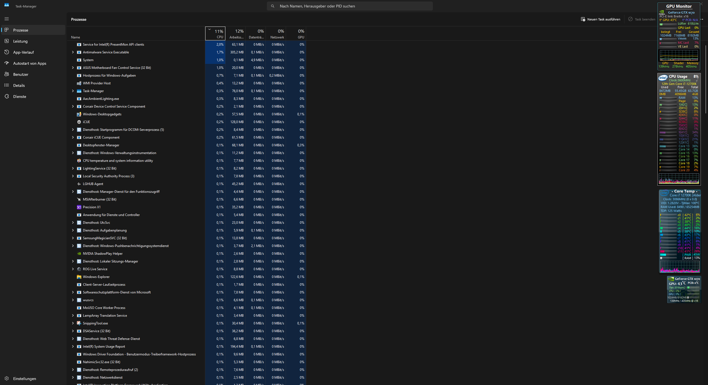This screenshot has height=385, width=708.
Task: Expand the Task-Manager process entry
Action: [73, 91]
